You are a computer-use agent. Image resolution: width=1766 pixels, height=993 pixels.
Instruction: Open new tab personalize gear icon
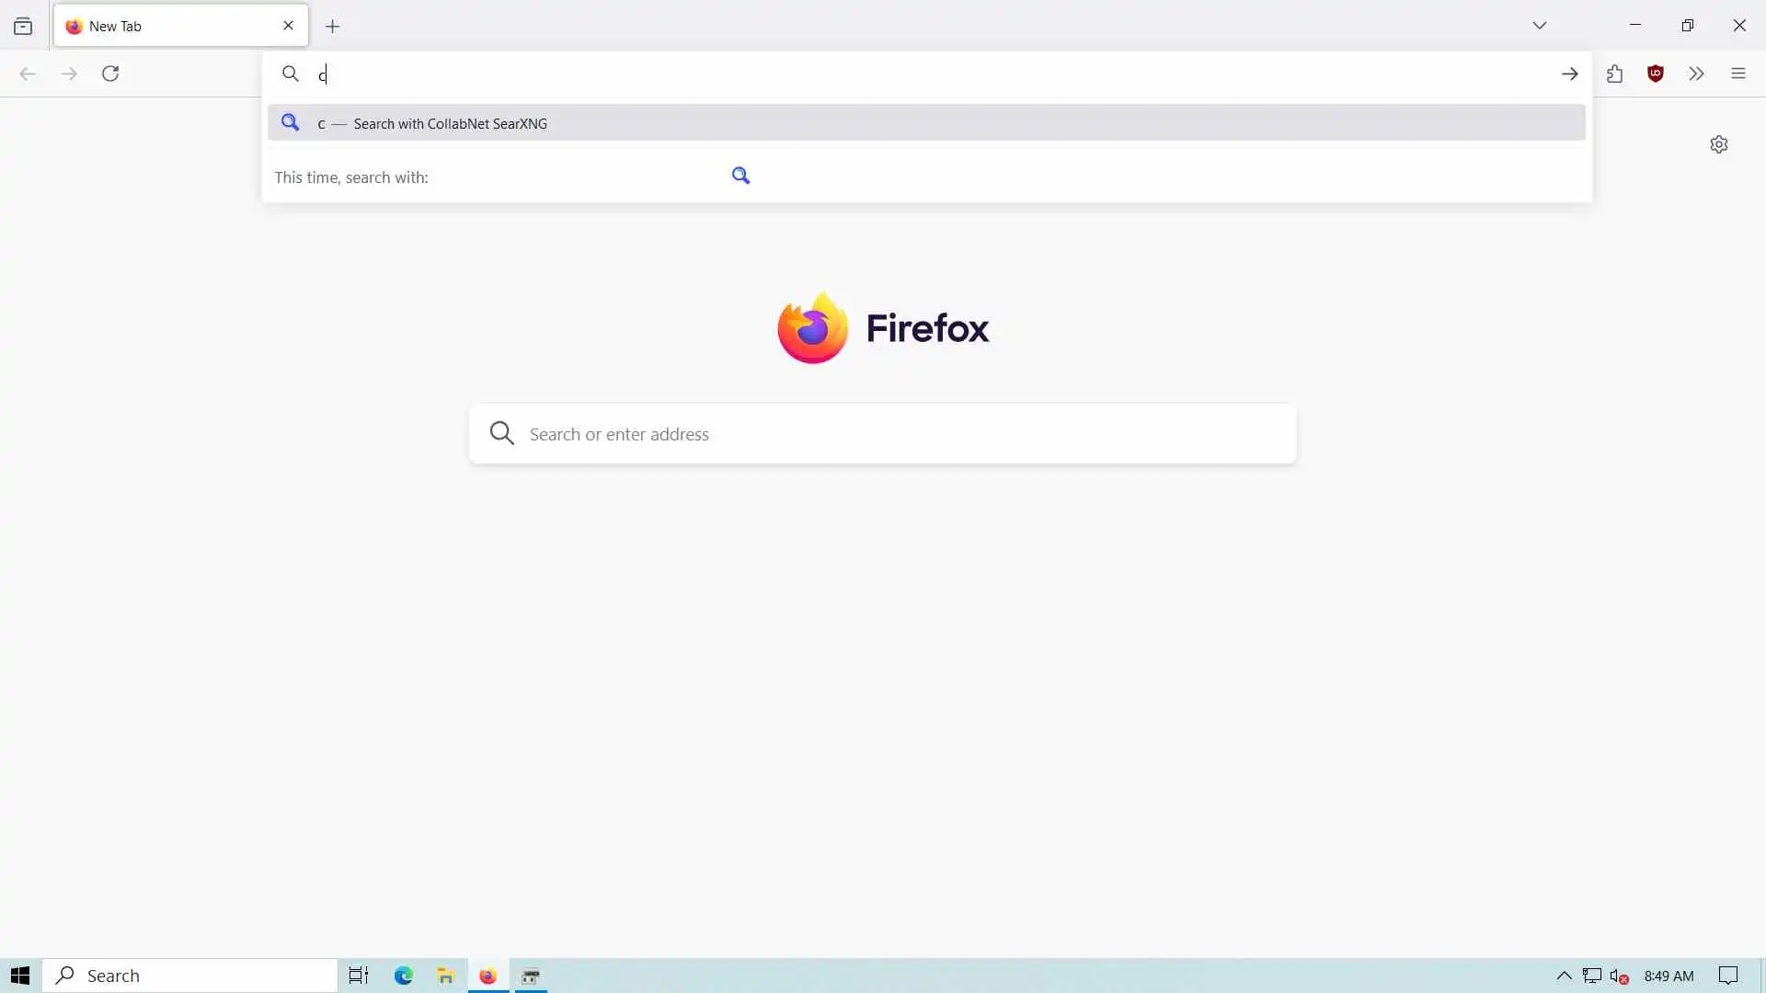(x=1718, y=144)
